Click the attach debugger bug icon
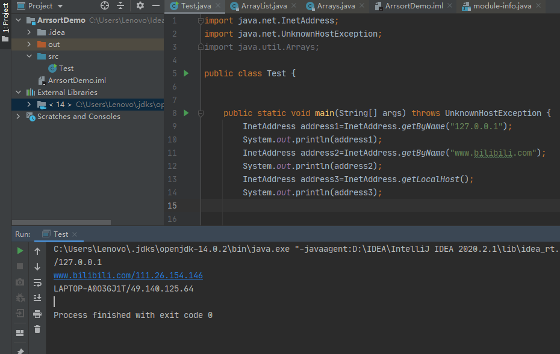The image size is (560, 354). [20, 298]
